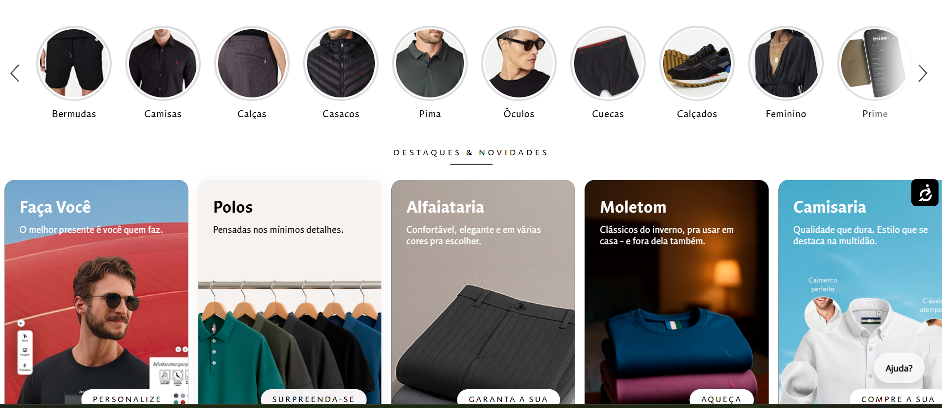Click the accessibility sign-language icon

coord(925,193)
